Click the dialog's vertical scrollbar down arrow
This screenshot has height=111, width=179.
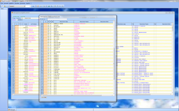coord(114,94)
